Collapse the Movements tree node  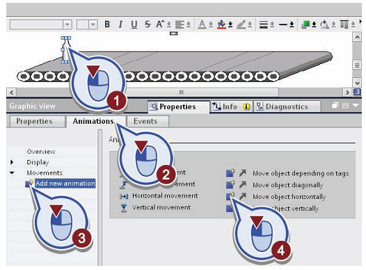coord(12,173)
